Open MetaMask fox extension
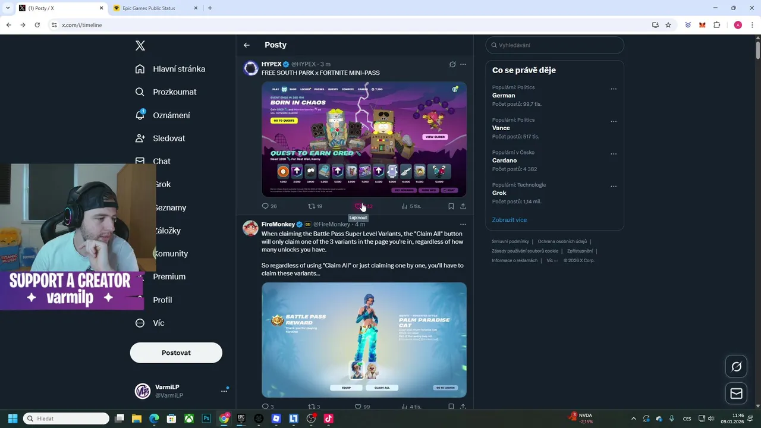Image resolution: width=761 pixels, height=428 pixels. [702, 25]
